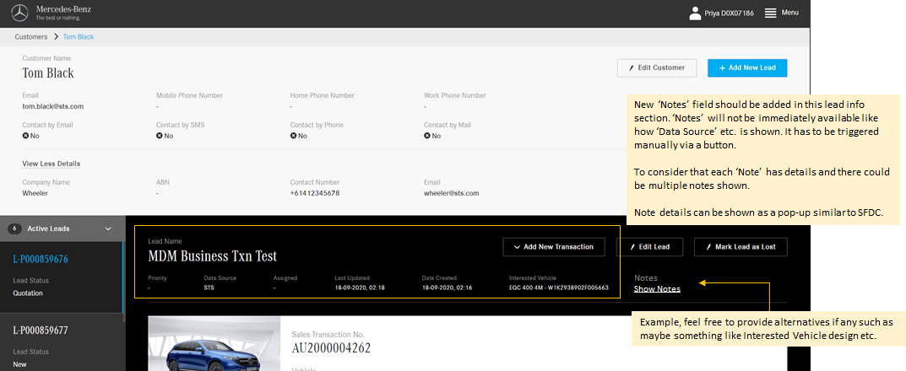Image resolution: width=906 pixels, height=371 pixels.
Task: Go to Customers breadcrumb
Action: coord(31,37)
